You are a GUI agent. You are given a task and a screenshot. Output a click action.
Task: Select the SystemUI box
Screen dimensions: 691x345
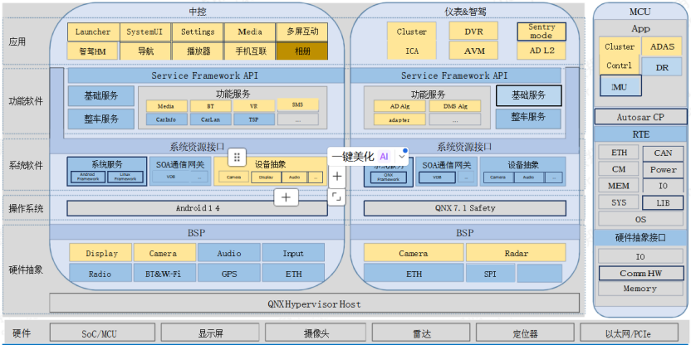(x=145, y=32)
